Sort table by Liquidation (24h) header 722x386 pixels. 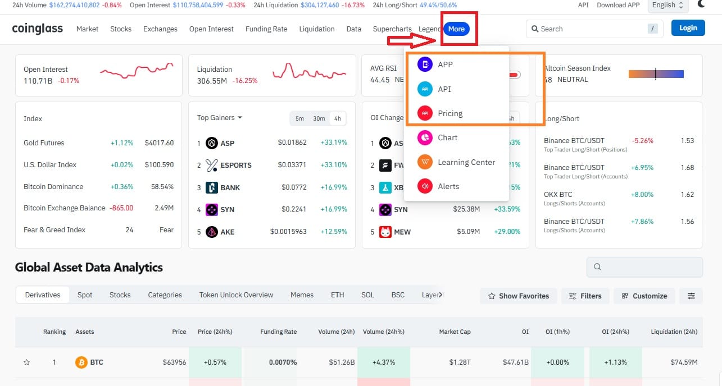click(x=674, y=332)
